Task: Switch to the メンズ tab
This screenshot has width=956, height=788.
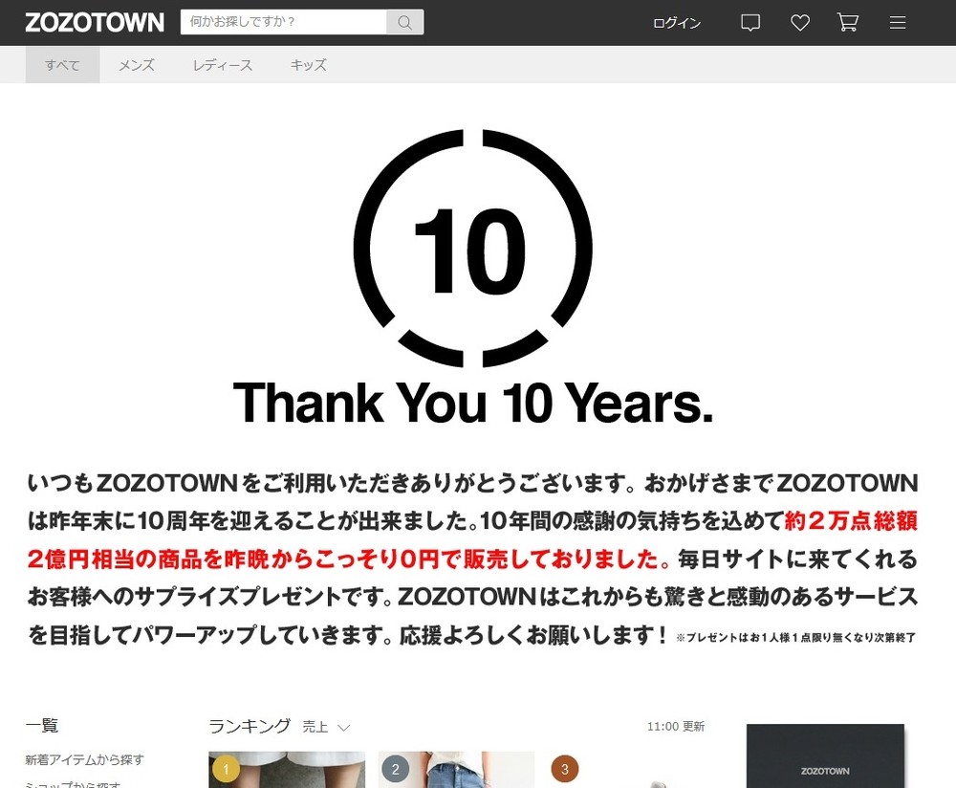Action: pyautogui.click(x=136, y=64)
